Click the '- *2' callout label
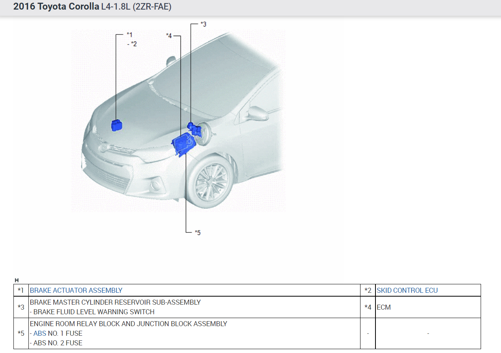The width and height of the screenshot is (501, 353). coord(132,44)
